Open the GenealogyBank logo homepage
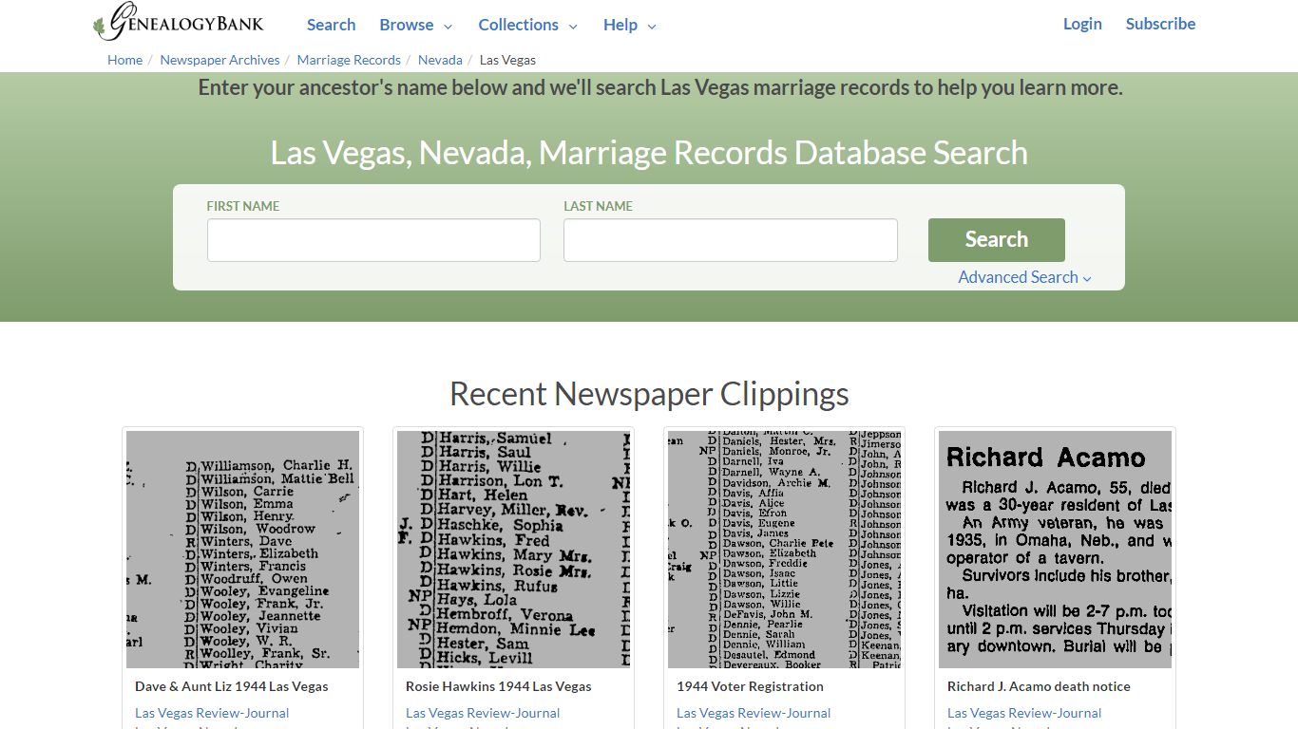1298x729 pixels. point(179,22)
